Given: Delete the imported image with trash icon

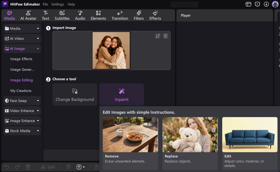Looking at the screenshot, I should 166,36.
